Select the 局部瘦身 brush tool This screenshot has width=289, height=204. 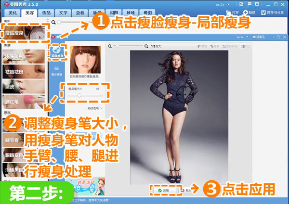(x=57, y=52)
